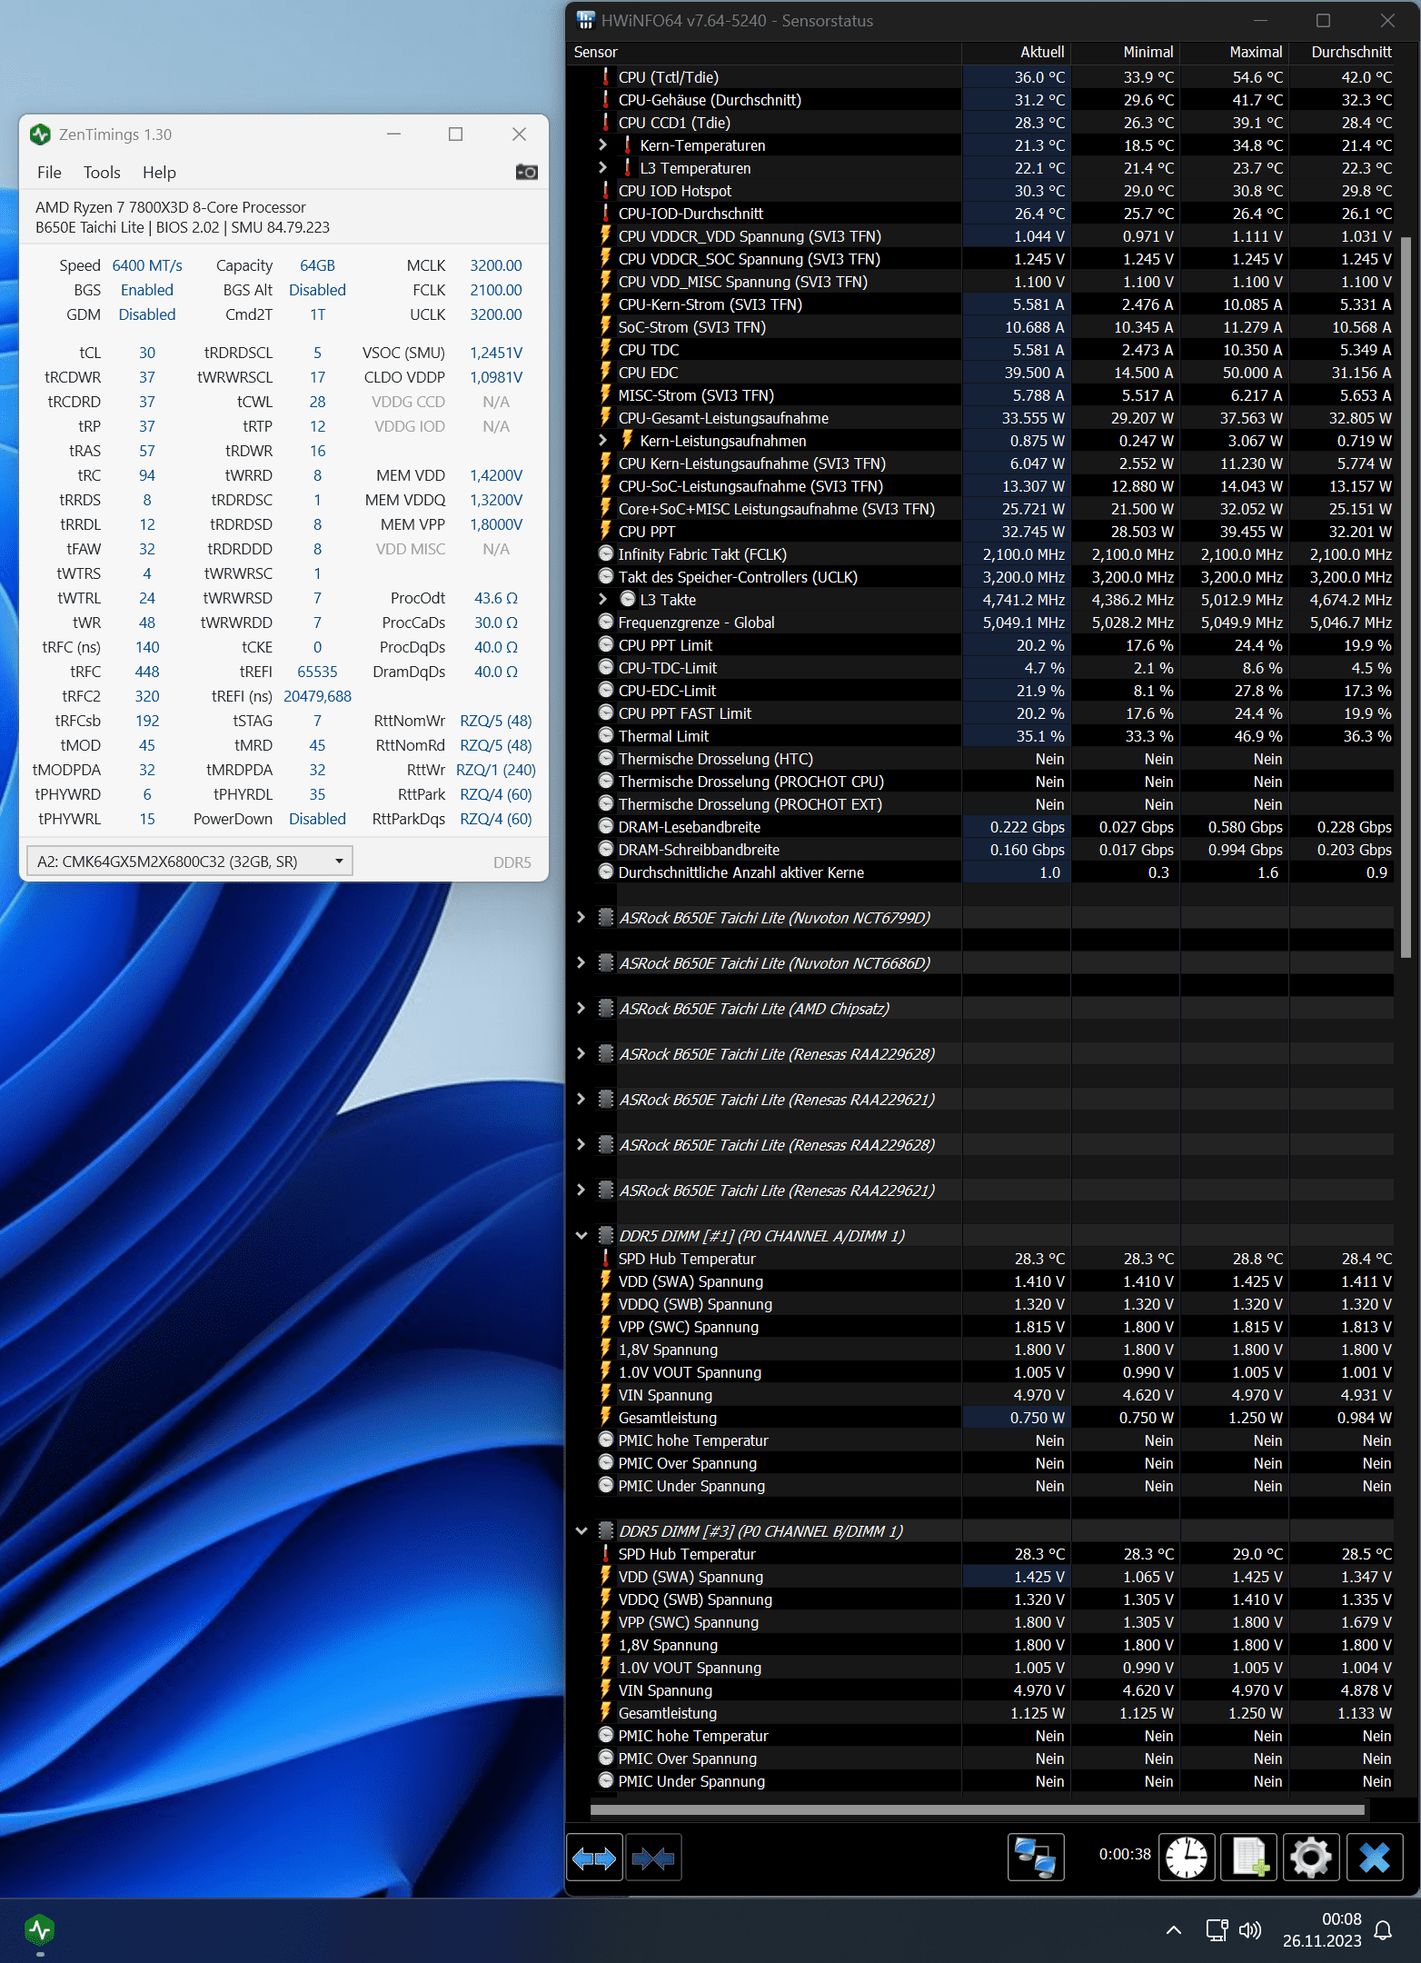Click chip icon of DDR5 DIMM [#1] row
The image size is (1421, 1963).
(x=606, y=1235)
